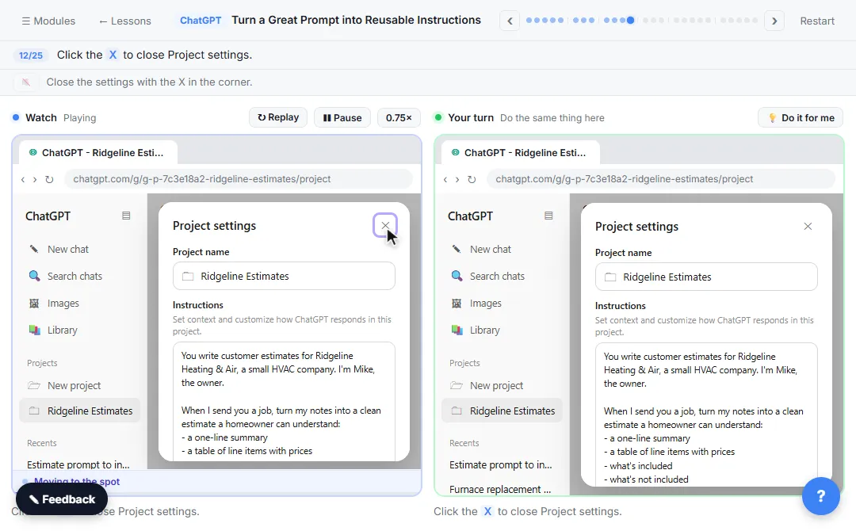Click the forward arrow in the Watch browser
This screenshot has width=856, height=531.
click(35, 179)
